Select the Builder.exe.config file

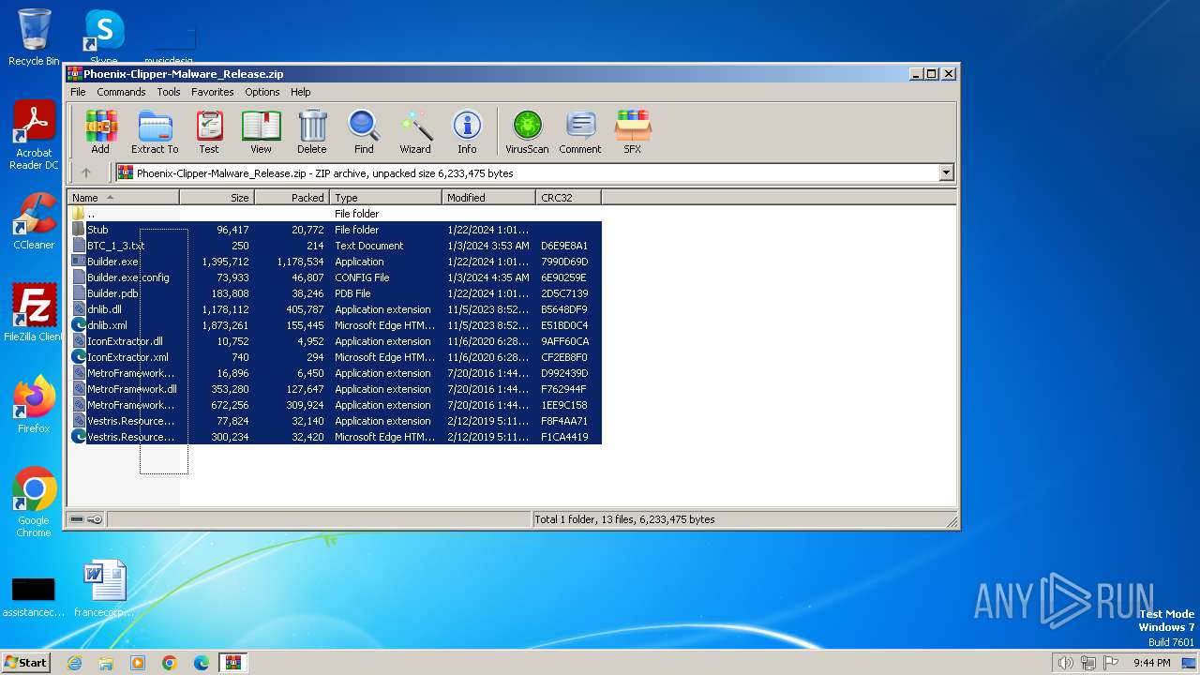[336, 277]
